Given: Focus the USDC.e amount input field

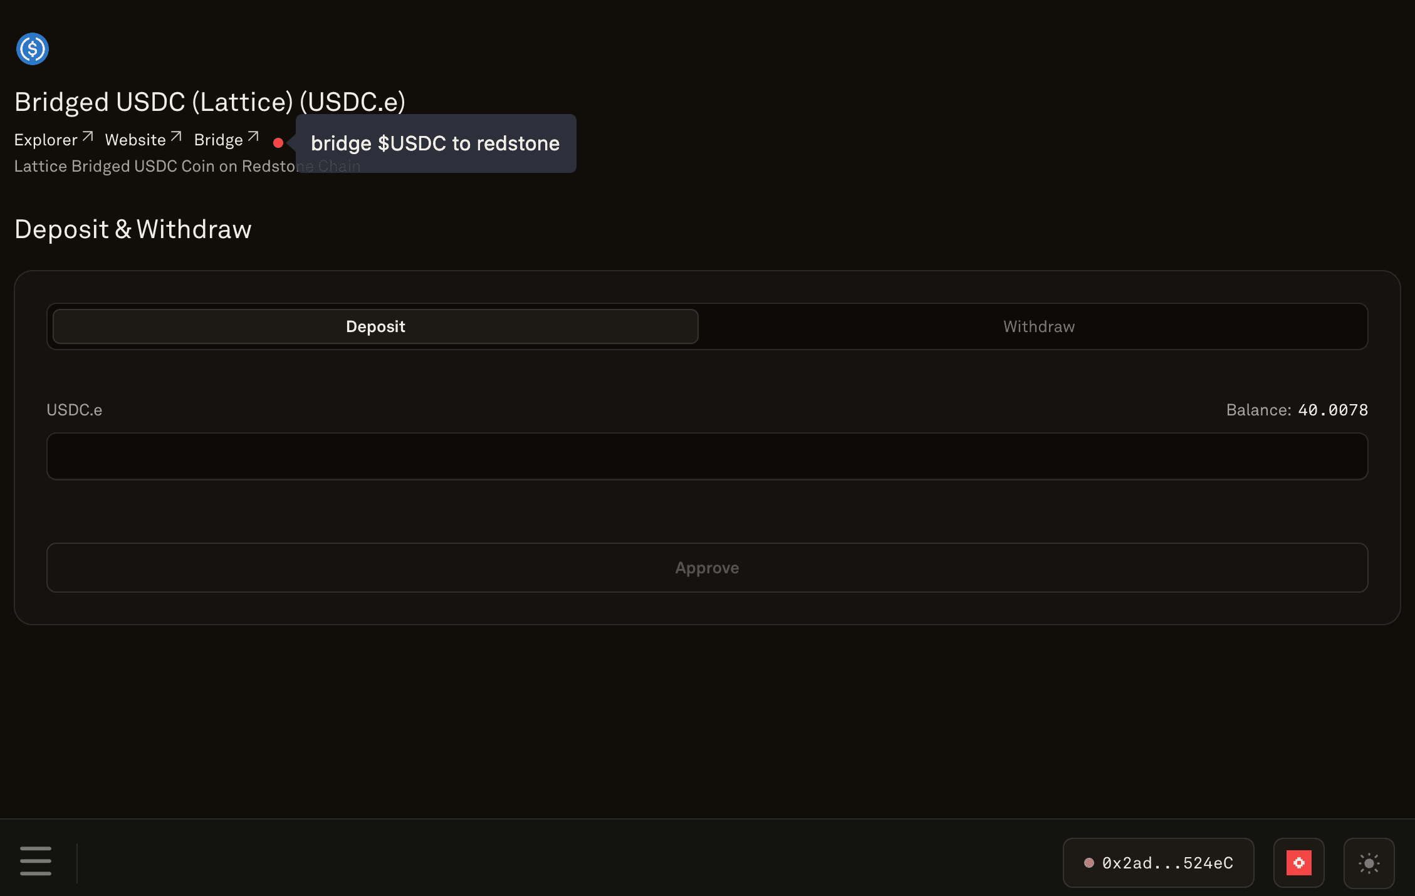Looking at the screenshot, I should coord(707,456).
